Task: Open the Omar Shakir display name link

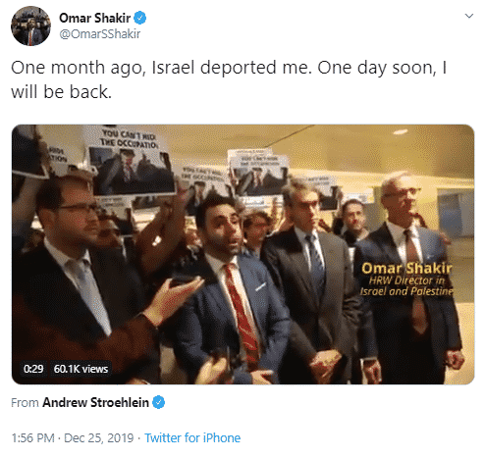Action: 95,18
